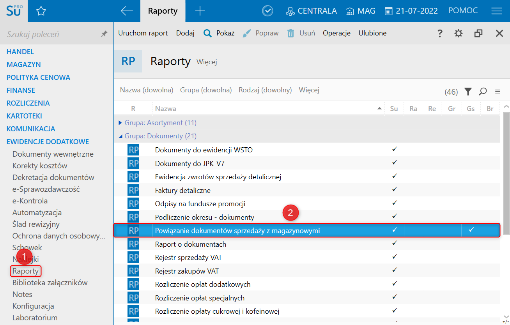Click Uruchom raport button
The width and height of the screenshot is (510, 325).
[143, 33]
